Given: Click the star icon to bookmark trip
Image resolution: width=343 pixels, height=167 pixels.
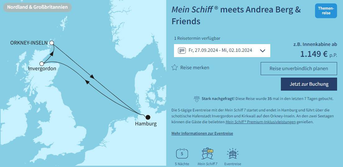Looking at the screenshot, I should 175,67.
